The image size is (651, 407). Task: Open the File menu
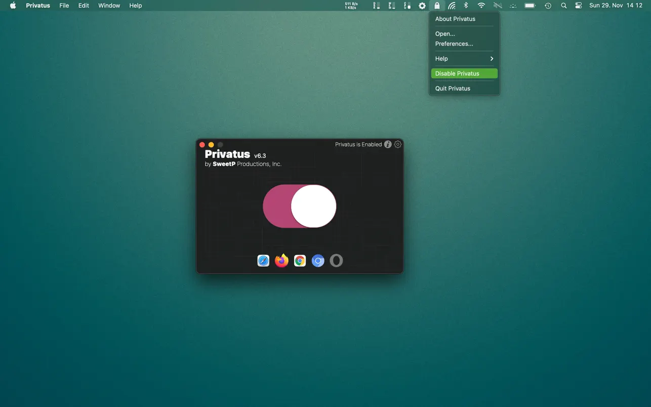coord(64,6)
